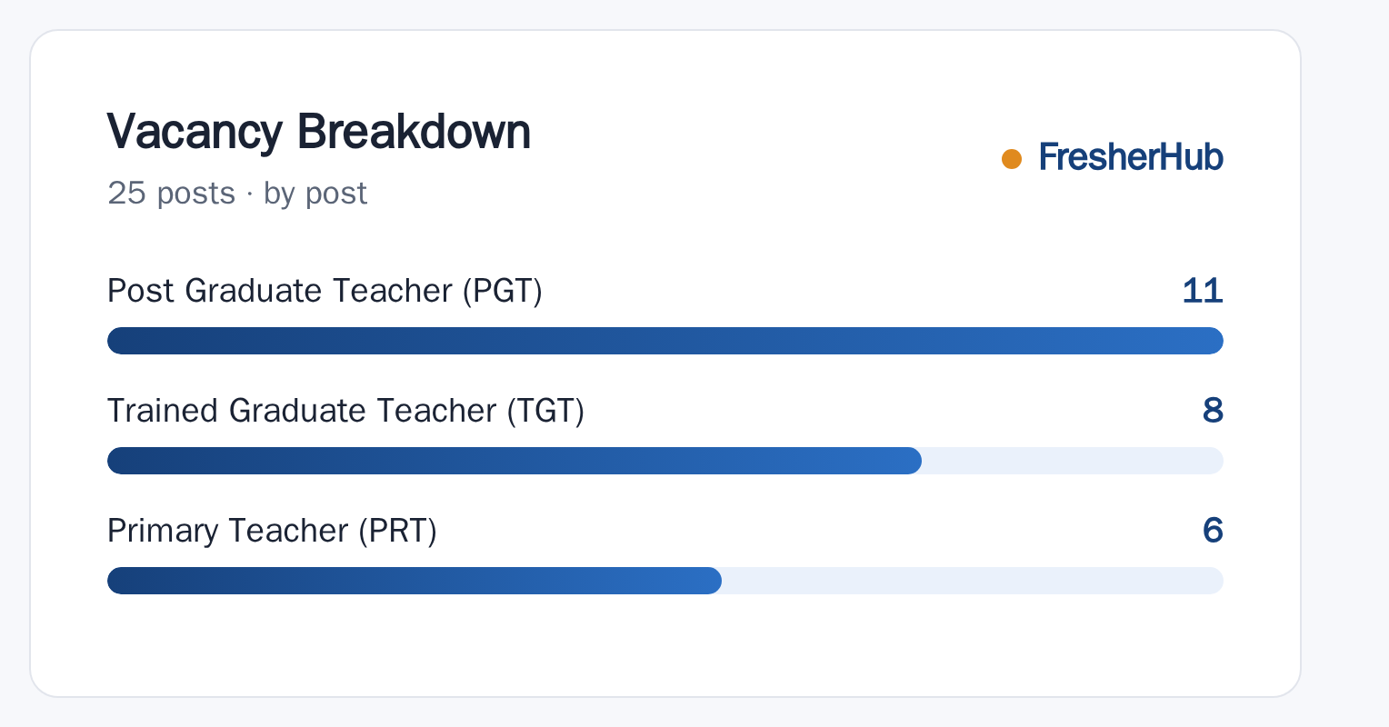Click the word 'Breakdown' in the title
The width and height of the screenshot is (1389, 727).
click(x=414, y=132)
